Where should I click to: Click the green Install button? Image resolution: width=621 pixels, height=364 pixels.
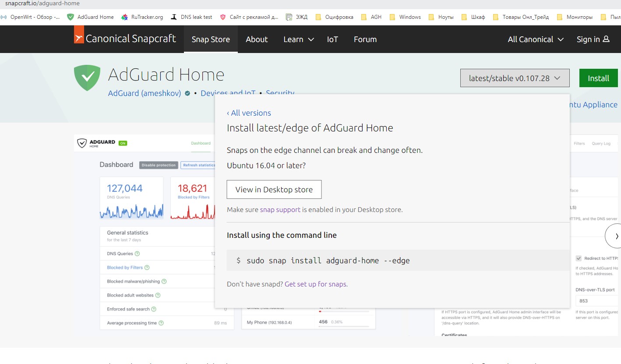(x=598, y=78)
